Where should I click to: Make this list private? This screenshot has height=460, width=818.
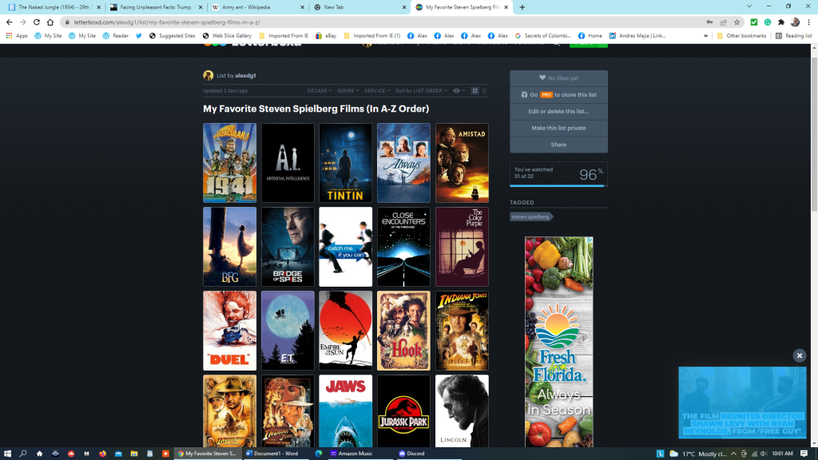tap(558, 128)
